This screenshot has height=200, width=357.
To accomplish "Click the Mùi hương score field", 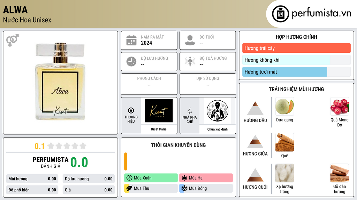I will [32, 179].
